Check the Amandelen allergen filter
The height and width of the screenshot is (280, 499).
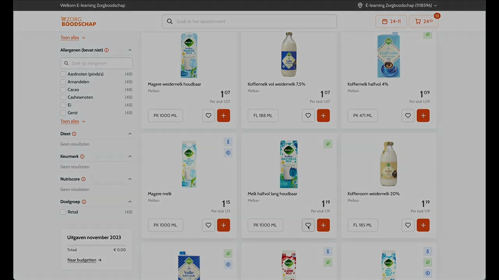[63, 82]
